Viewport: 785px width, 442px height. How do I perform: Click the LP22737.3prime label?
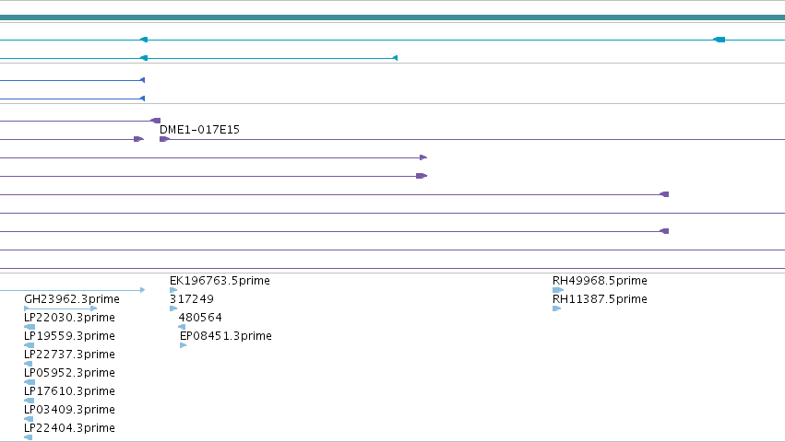[69, 355]
